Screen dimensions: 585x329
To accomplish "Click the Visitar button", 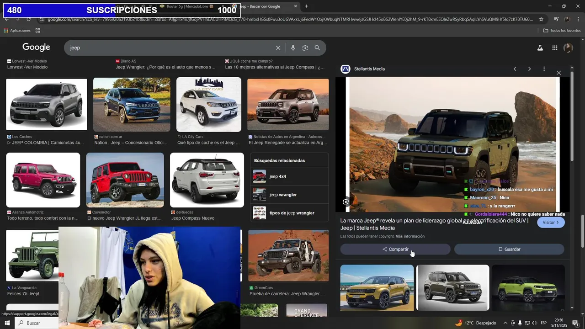I will click(x=551, y=223).
